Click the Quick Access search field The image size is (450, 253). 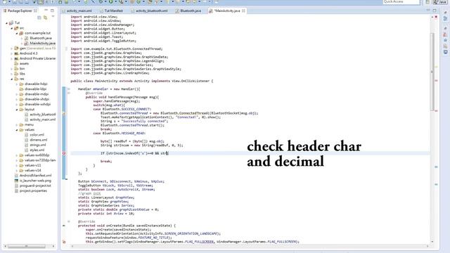(401, 2)
